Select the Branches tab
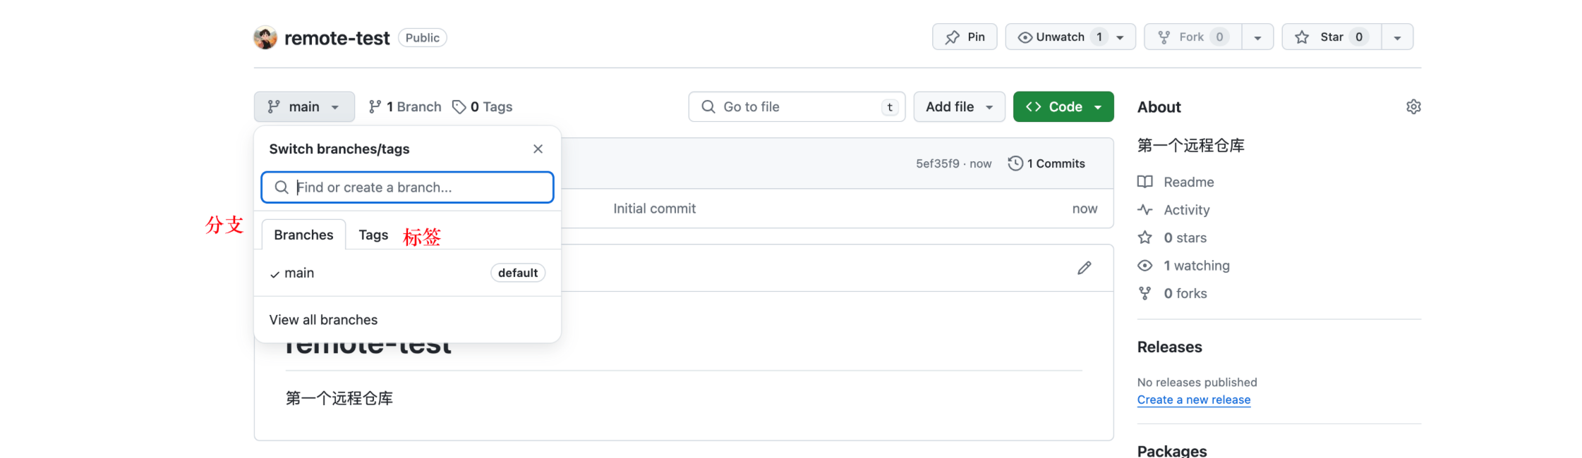Screen dimensions: 1582x458 click(303, 235)
